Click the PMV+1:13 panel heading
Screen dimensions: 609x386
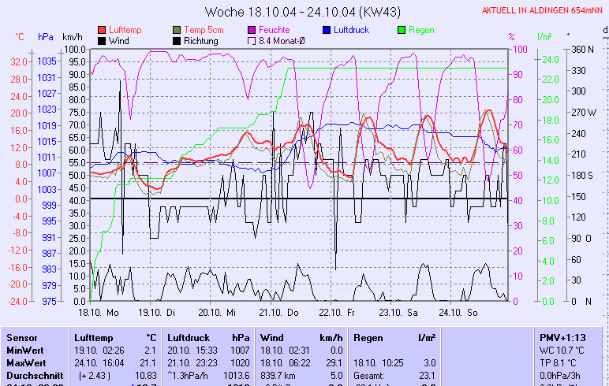point(562,337)
